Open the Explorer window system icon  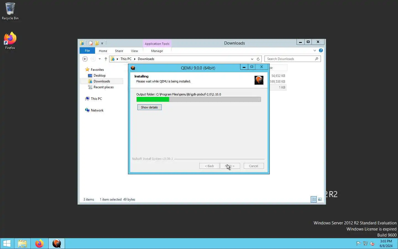click(82, 43)
